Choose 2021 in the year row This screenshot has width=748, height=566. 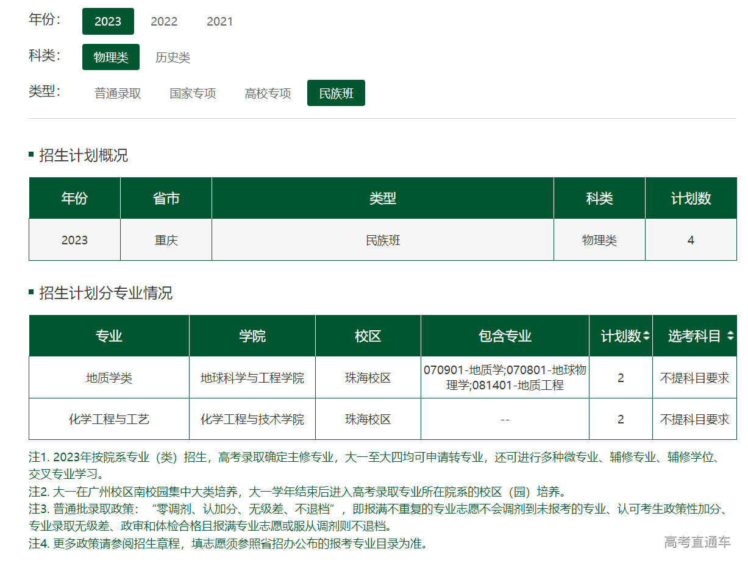click(219, 21)
